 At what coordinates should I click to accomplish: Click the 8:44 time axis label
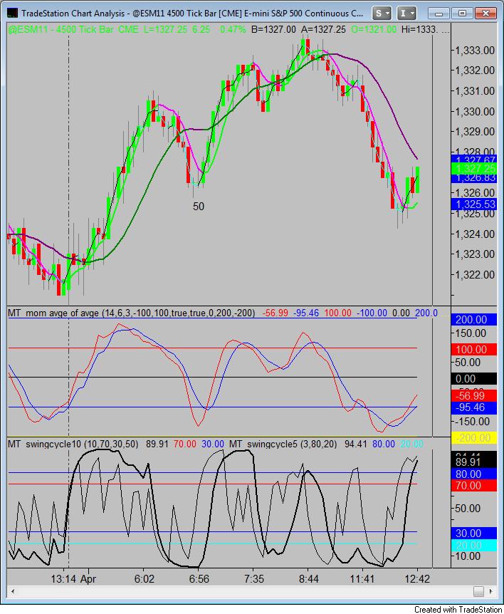click(x=308, y=579)
